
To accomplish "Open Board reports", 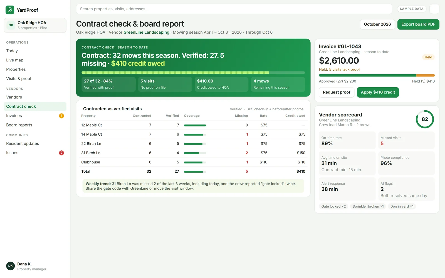I will tap(35, 125).
